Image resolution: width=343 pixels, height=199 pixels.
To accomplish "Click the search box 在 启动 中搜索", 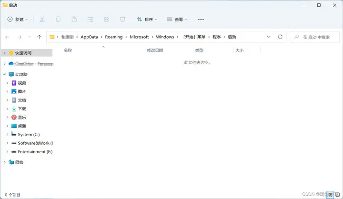I will 314,37.
